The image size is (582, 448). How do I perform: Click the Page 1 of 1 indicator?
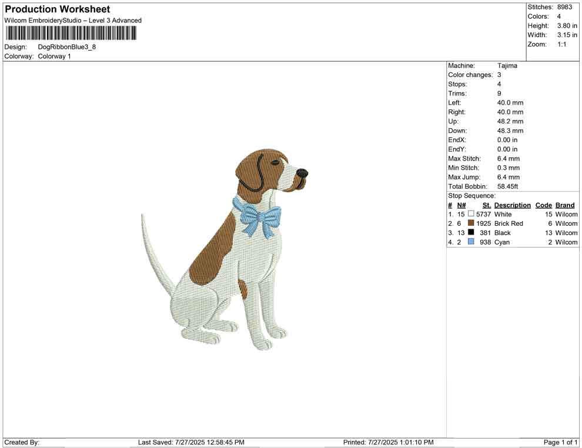pos(560,442)
